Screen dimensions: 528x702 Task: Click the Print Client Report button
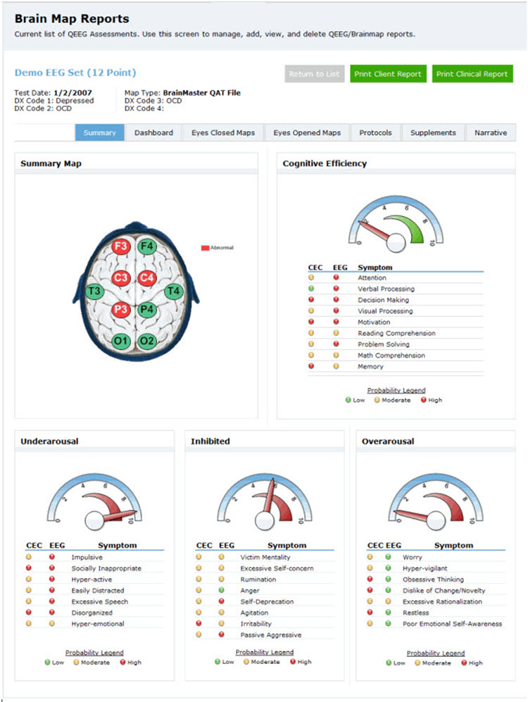388,74
